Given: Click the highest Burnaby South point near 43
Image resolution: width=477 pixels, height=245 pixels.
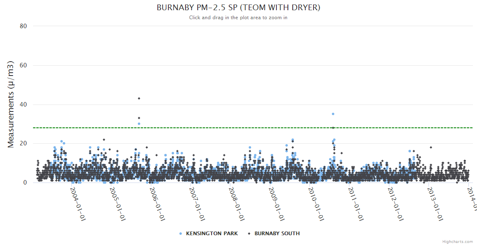Looking at the screenshot, I should pyautogui.click(x=139, y=98).
